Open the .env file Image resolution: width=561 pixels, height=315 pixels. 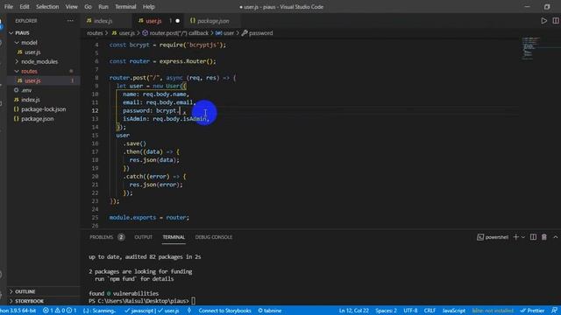tap(44, 90)
